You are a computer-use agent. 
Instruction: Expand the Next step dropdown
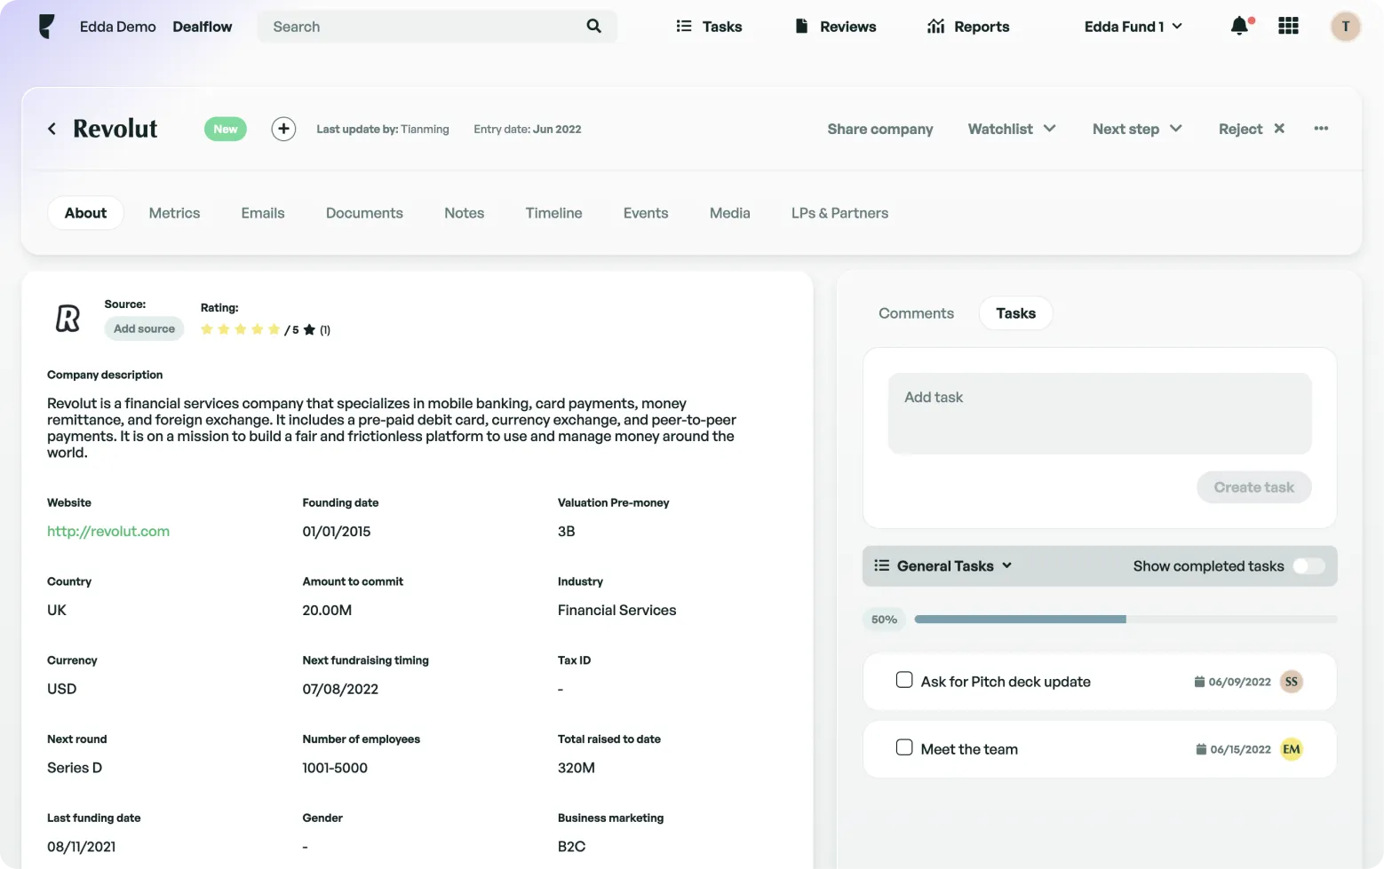[x=1136, y=129]
